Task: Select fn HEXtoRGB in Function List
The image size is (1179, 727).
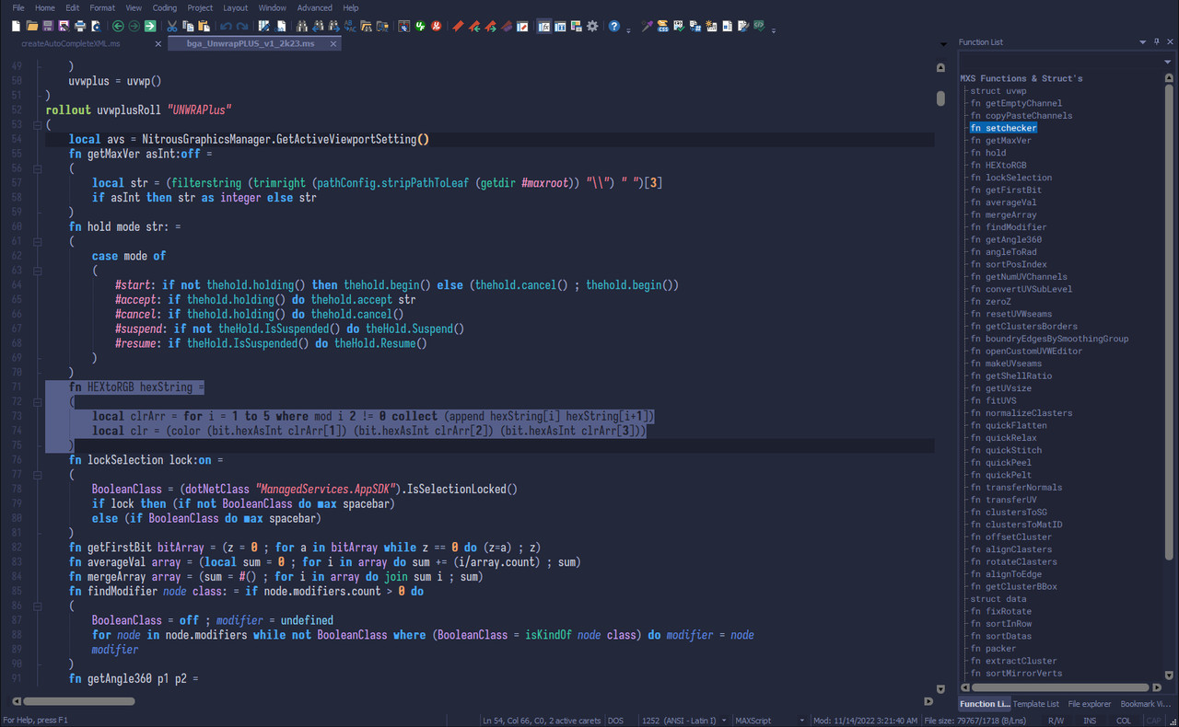Action: pos(998,166)
